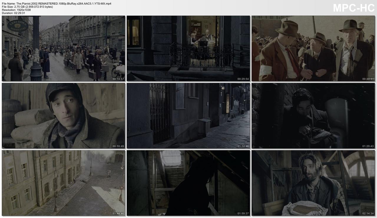Select the thumbnail stamped 01:44:40
This screenshot has height=218, width=377.
coord(63,183)
